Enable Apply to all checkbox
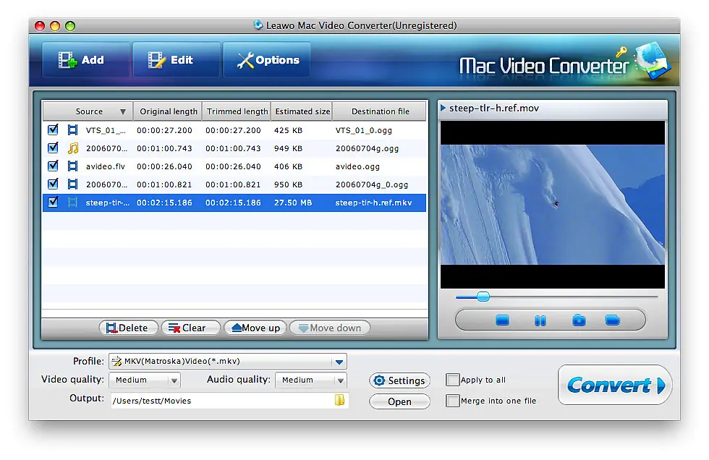709x460 pixels. (x=453, y=380)
